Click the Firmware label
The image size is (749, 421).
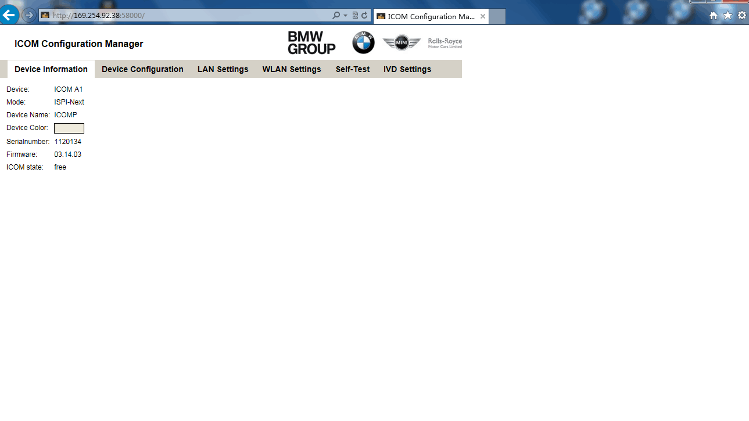pyautogui.click(x=21, y=154)
